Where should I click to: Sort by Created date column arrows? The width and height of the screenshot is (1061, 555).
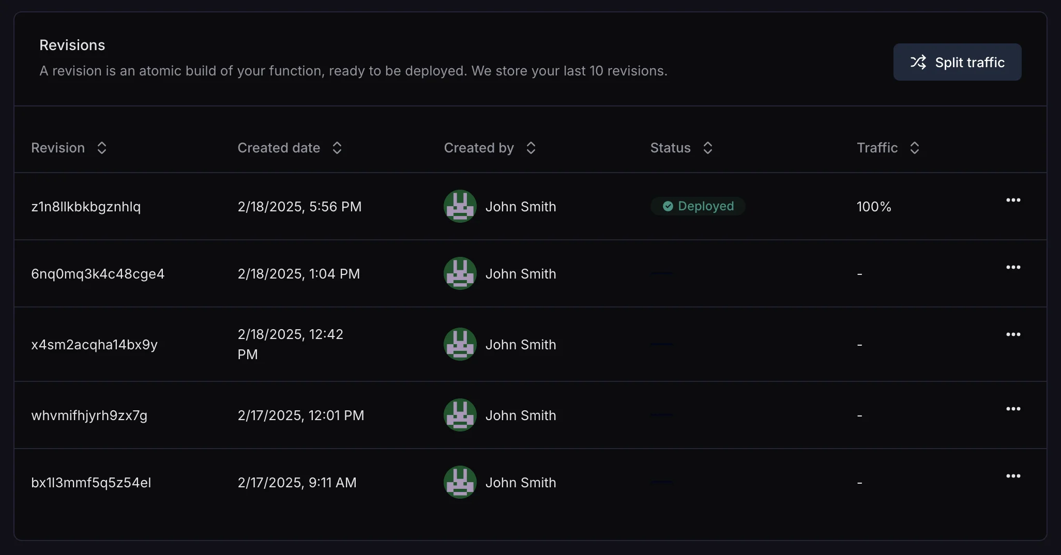click(x=337, y=148)
